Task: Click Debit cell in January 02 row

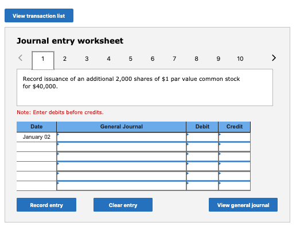Action: tap(202, 137)
